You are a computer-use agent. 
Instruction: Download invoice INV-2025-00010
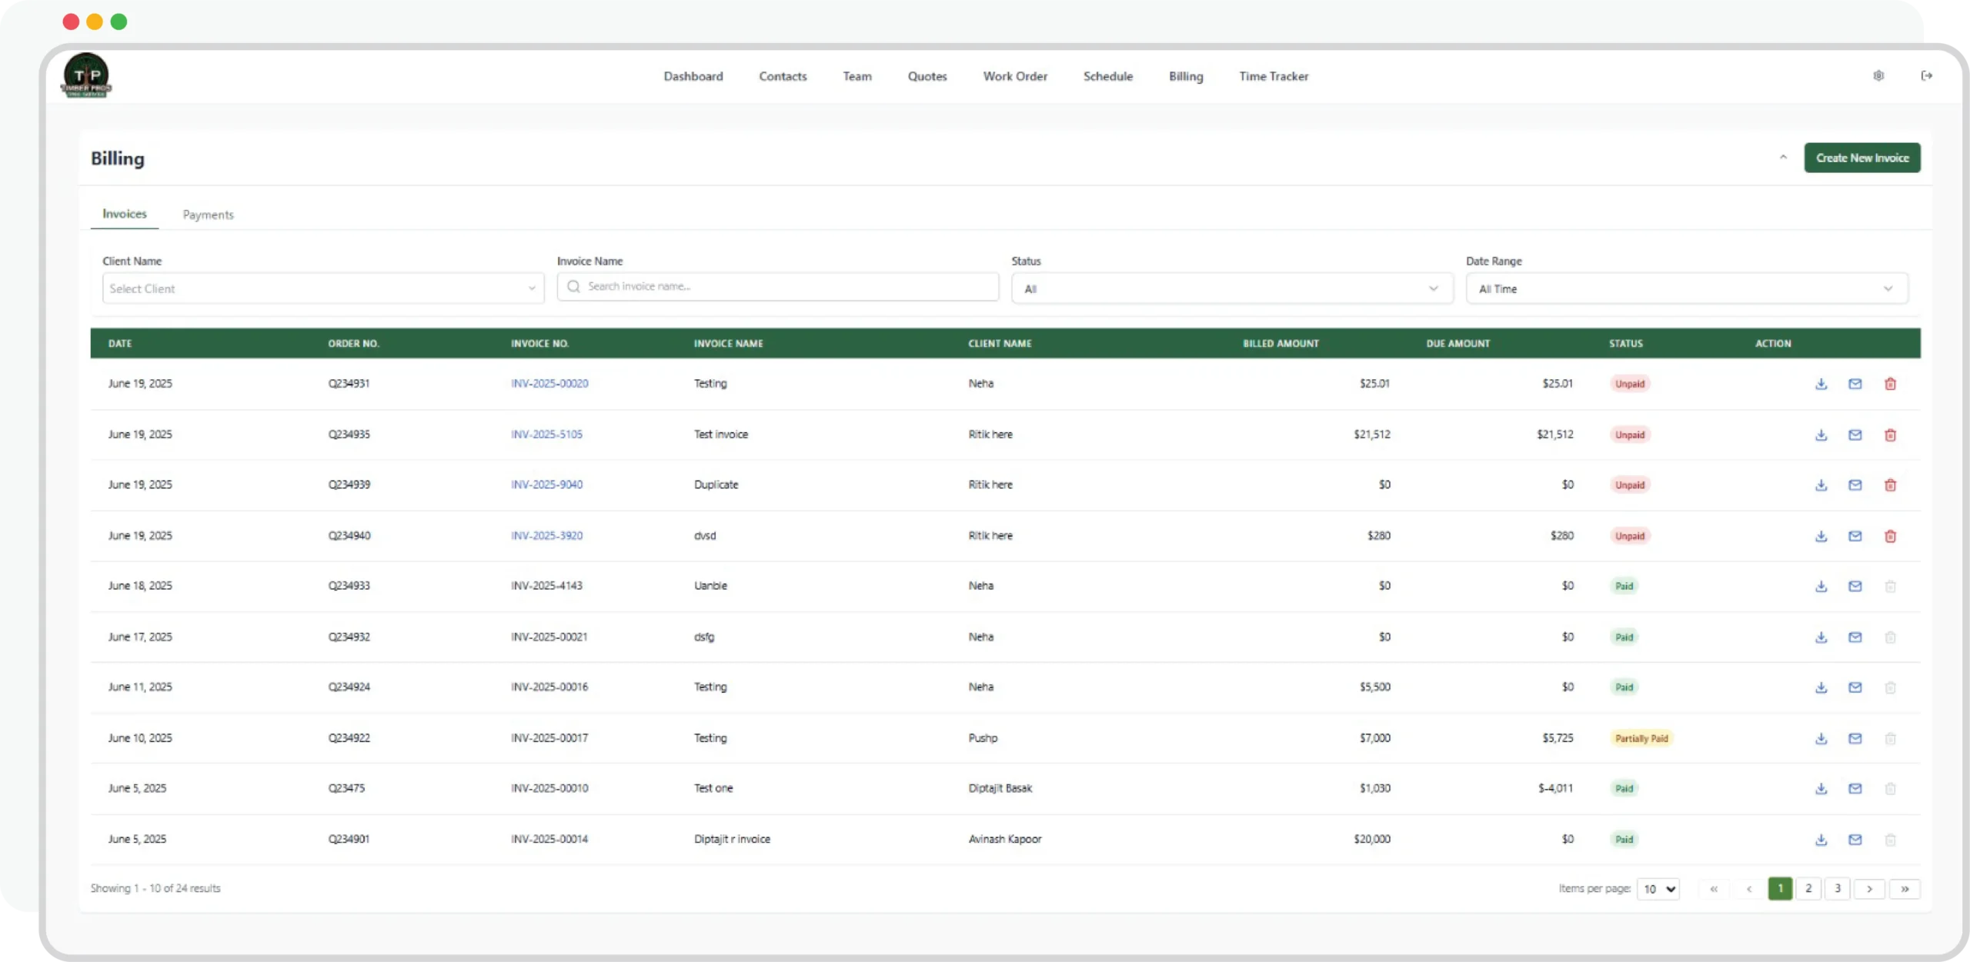[1821, 788]
